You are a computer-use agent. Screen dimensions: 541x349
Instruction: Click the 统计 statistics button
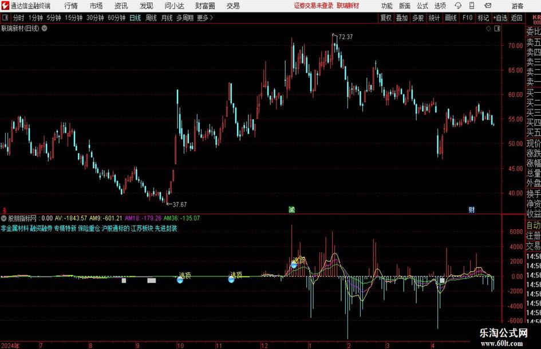434,18
